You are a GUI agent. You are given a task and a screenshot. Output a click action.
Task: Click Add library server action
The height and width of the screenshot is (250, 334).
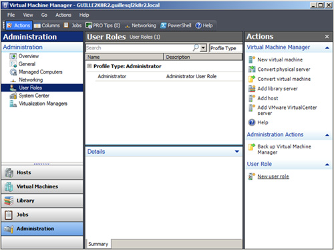[277, 89]
